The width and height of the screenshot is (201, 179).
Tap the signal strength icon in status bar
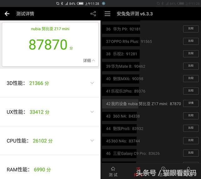click(66, 3)
